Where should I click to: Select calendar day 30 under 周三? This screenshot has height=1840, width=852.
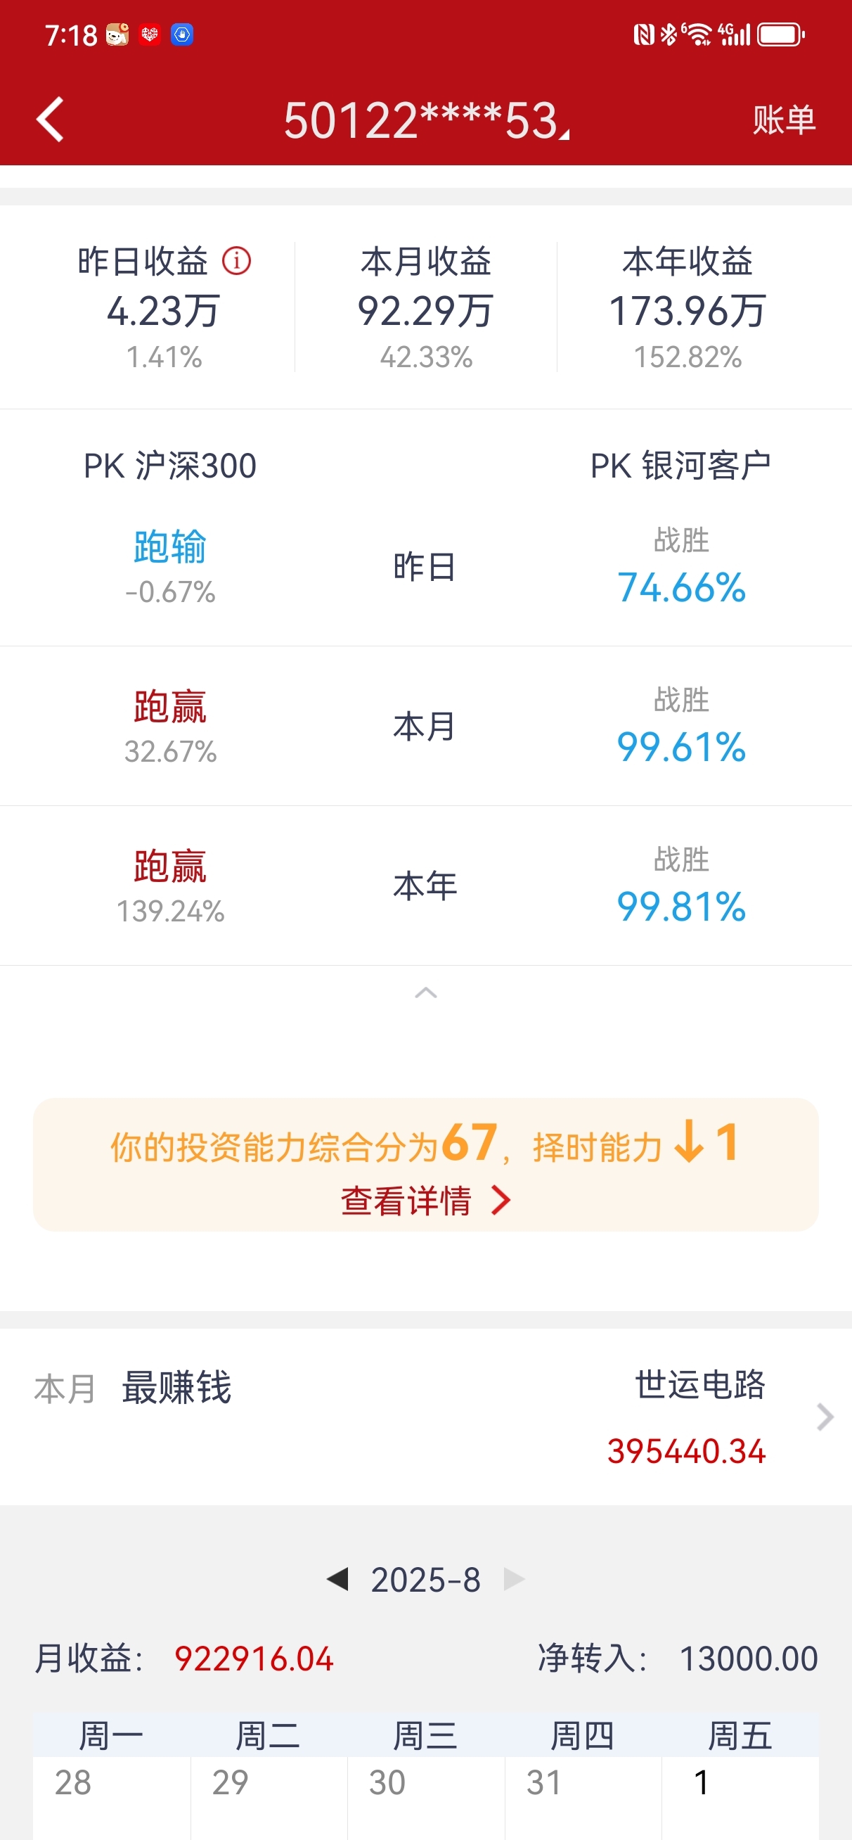point(425,1798)
